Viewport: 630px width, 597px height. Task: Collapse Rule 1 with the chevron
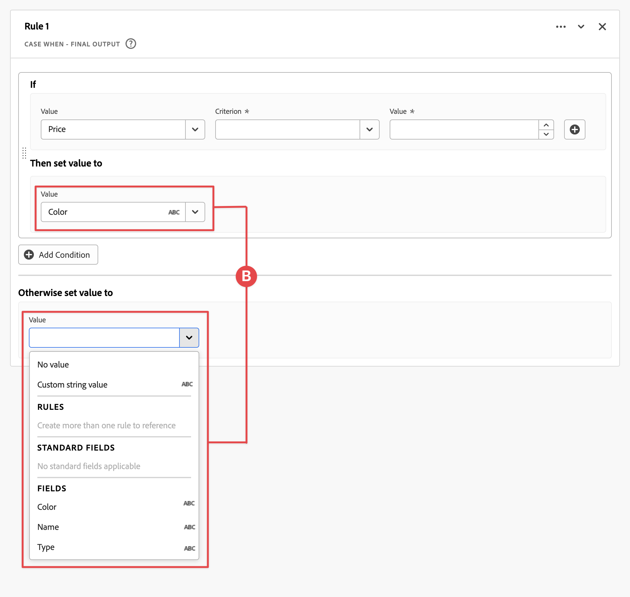pos(581,27)
